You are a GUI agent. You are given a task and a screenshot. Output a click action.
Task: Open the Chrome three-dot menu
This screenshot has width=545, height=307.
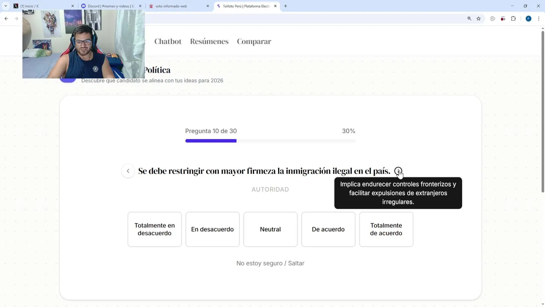tap(539, 18)
